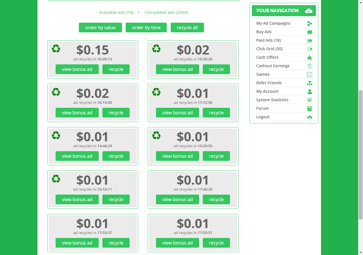Click the Paid Ads forward icon
Viewport: 363px width, 255px height.
[309, 41]
